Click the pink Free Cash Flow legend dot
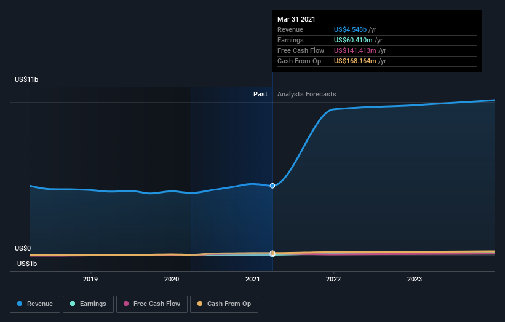Image resolution: width=505 pixels, height=322 pixels. (x=126, y=304)
